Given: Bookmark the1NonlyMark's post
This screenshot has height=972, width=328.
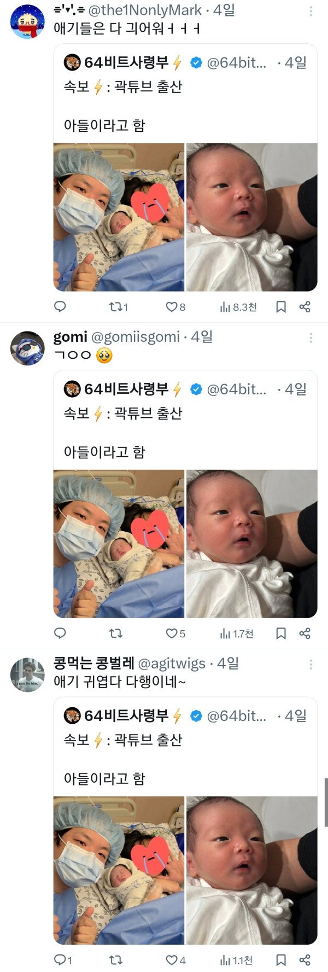Looking at the screenshot, I should (281, 307).
